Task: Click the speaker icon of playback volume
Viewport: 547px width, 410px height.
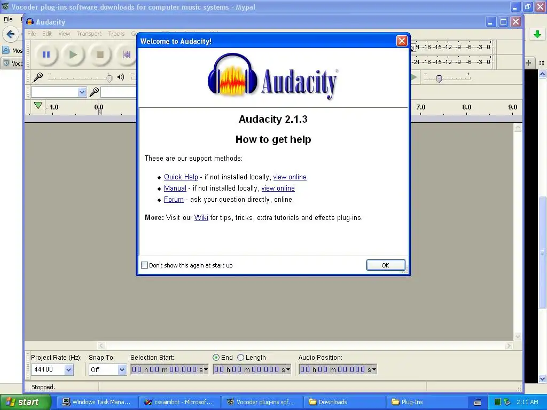Action: pyautogui.click(x=121, y=77)
